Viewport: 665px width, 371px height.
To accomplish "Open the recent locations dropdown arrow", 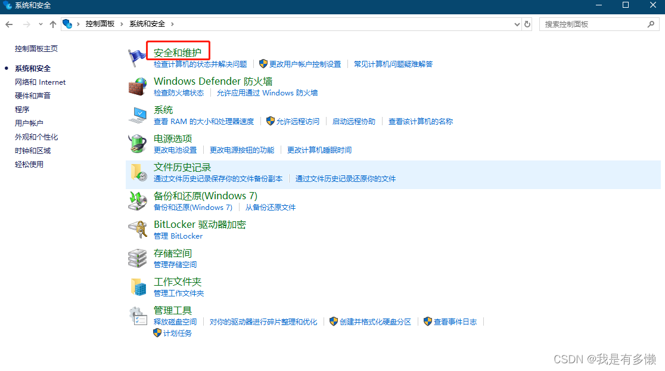I will pos(41,24).
